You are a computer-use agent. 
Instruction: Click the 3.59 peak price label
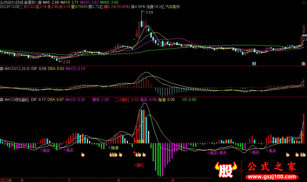(149, 12)
